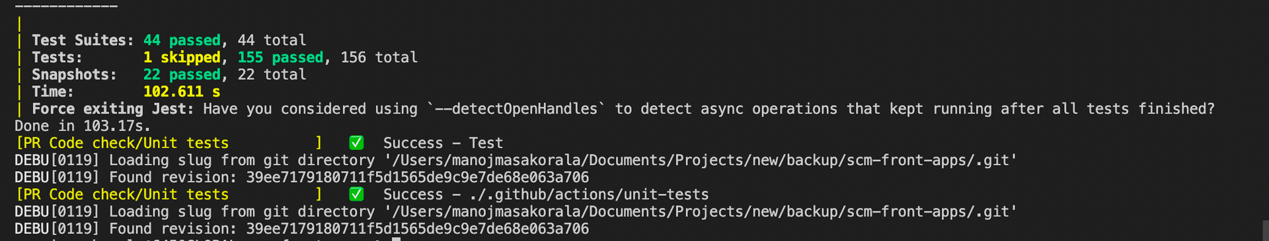Click the 'Test Suites:' label
Image resolution: width=1269 pixels, height=241 pixels.
(83, 40)
